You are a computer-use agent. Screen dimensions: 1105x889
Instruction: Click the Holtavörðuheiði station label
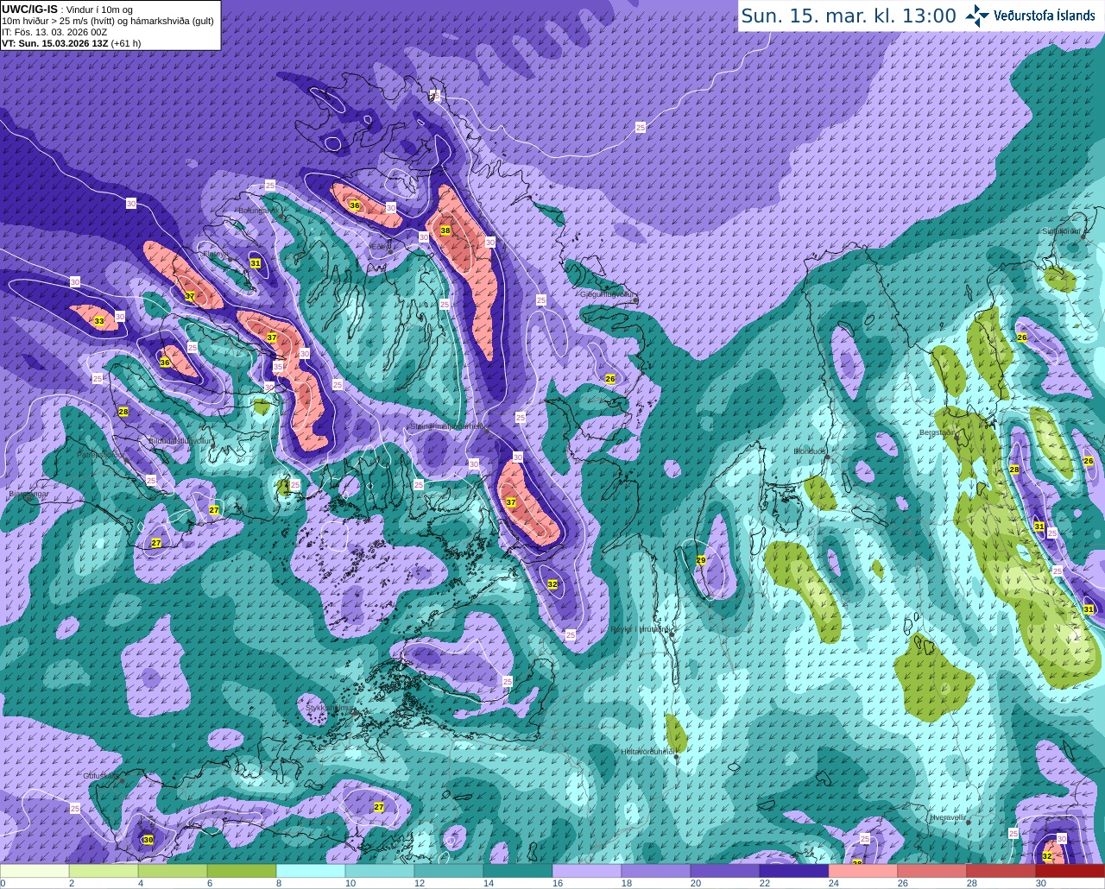[647, 751]
